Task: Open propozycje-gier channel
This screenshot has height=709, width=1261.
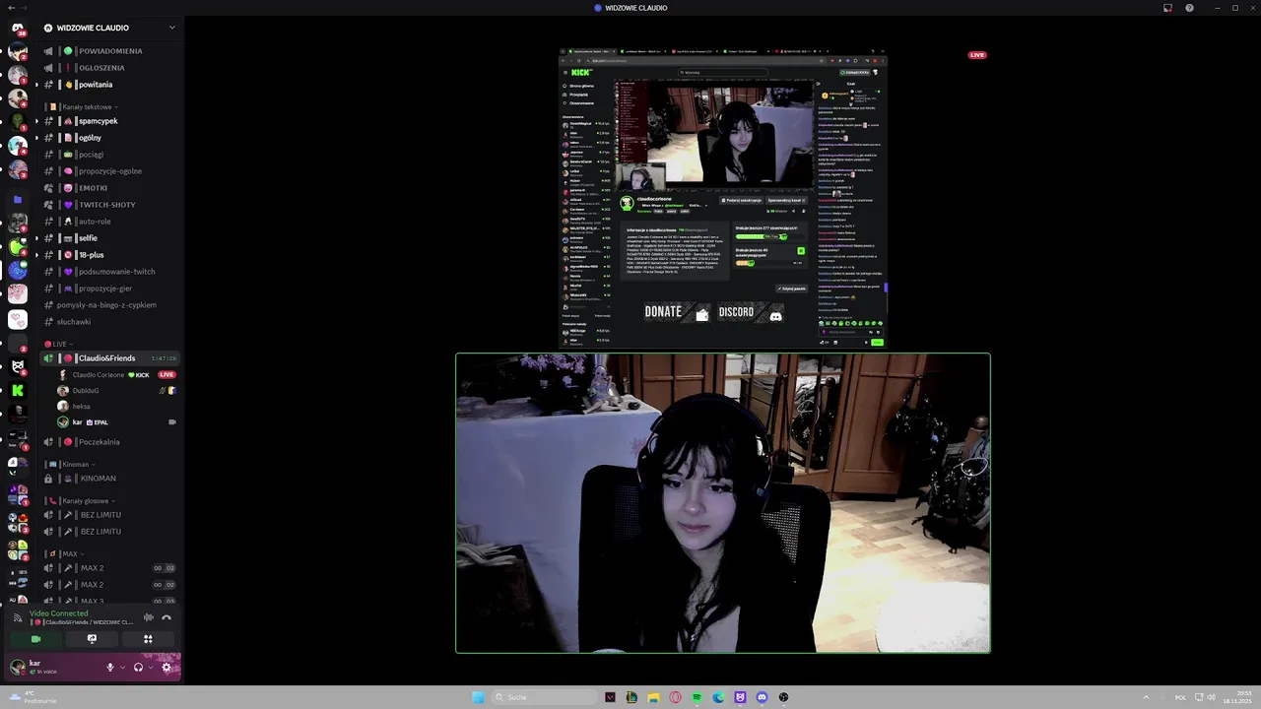Action: 108,289
